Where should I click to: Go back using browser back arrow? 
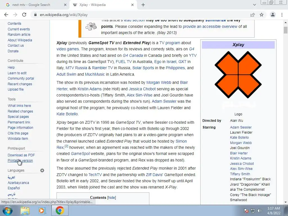(x=6, y=15)
